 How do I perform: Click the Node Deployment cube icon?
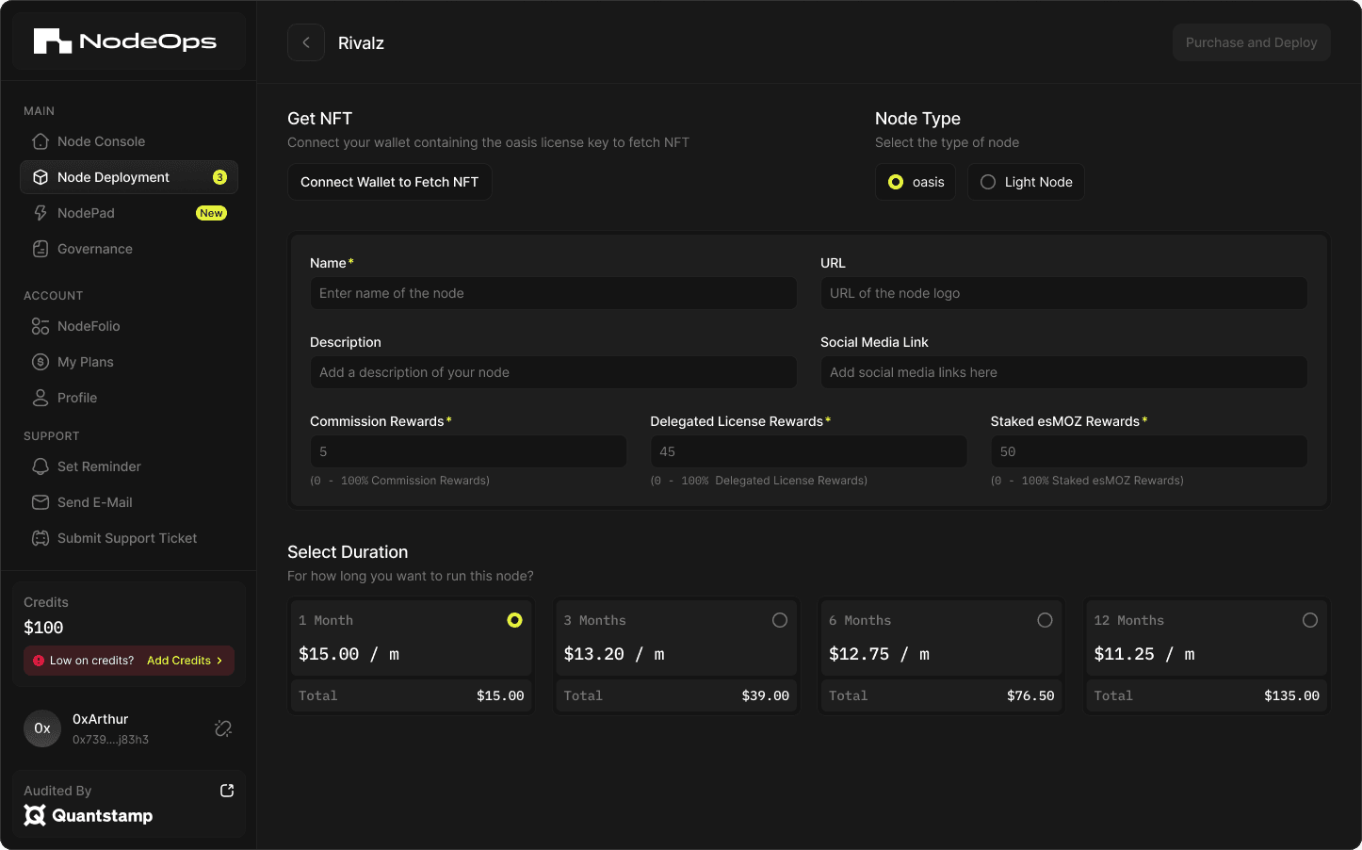point(41,177)
